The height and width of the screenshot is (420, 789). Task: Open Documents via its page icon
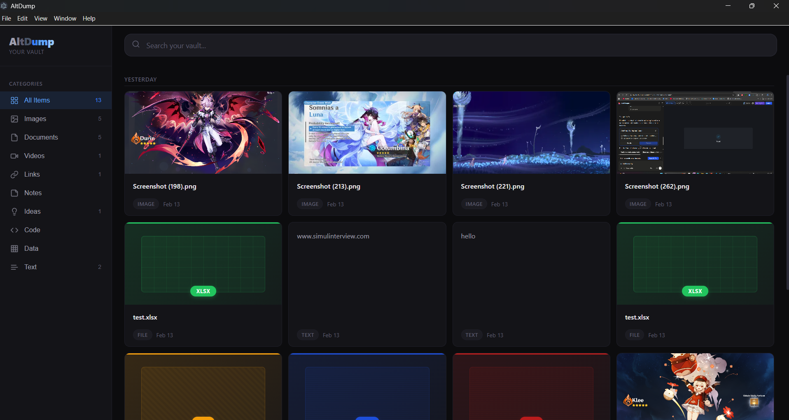(14, 137)
